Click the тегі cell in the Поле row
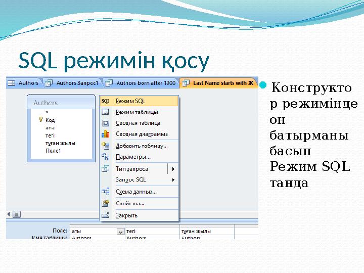 point(152,231)
